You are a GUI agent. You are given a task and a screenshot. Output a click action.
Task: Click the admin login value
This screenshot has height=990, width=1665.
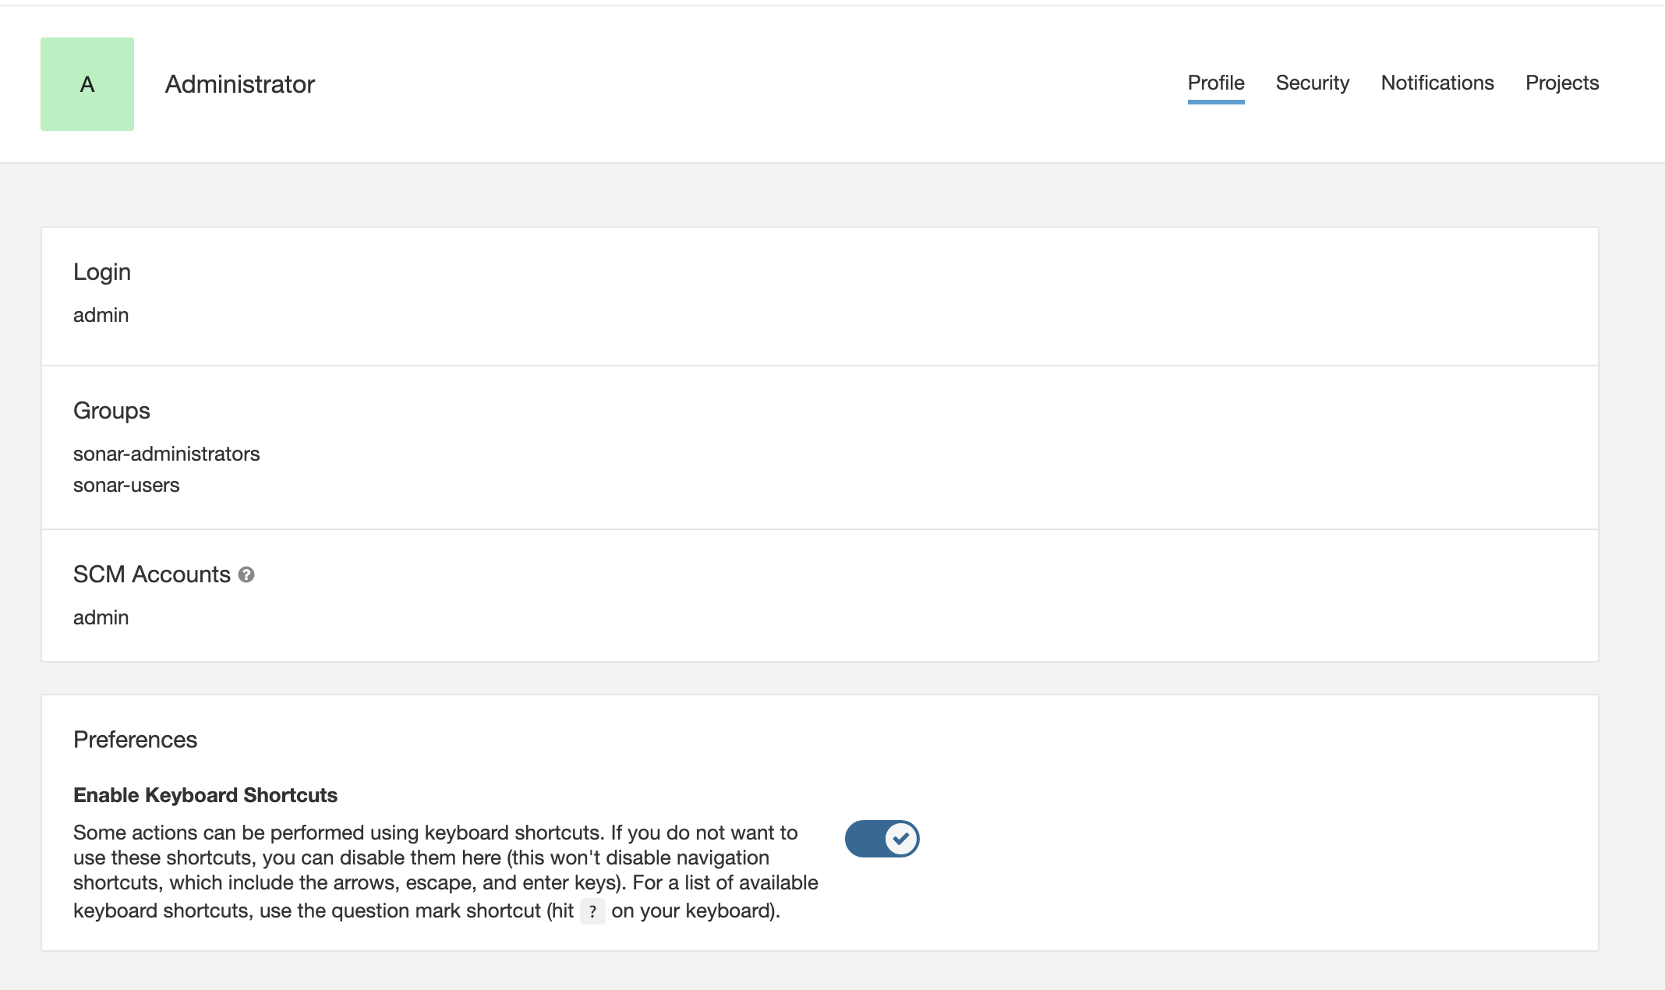click(101, 315)
